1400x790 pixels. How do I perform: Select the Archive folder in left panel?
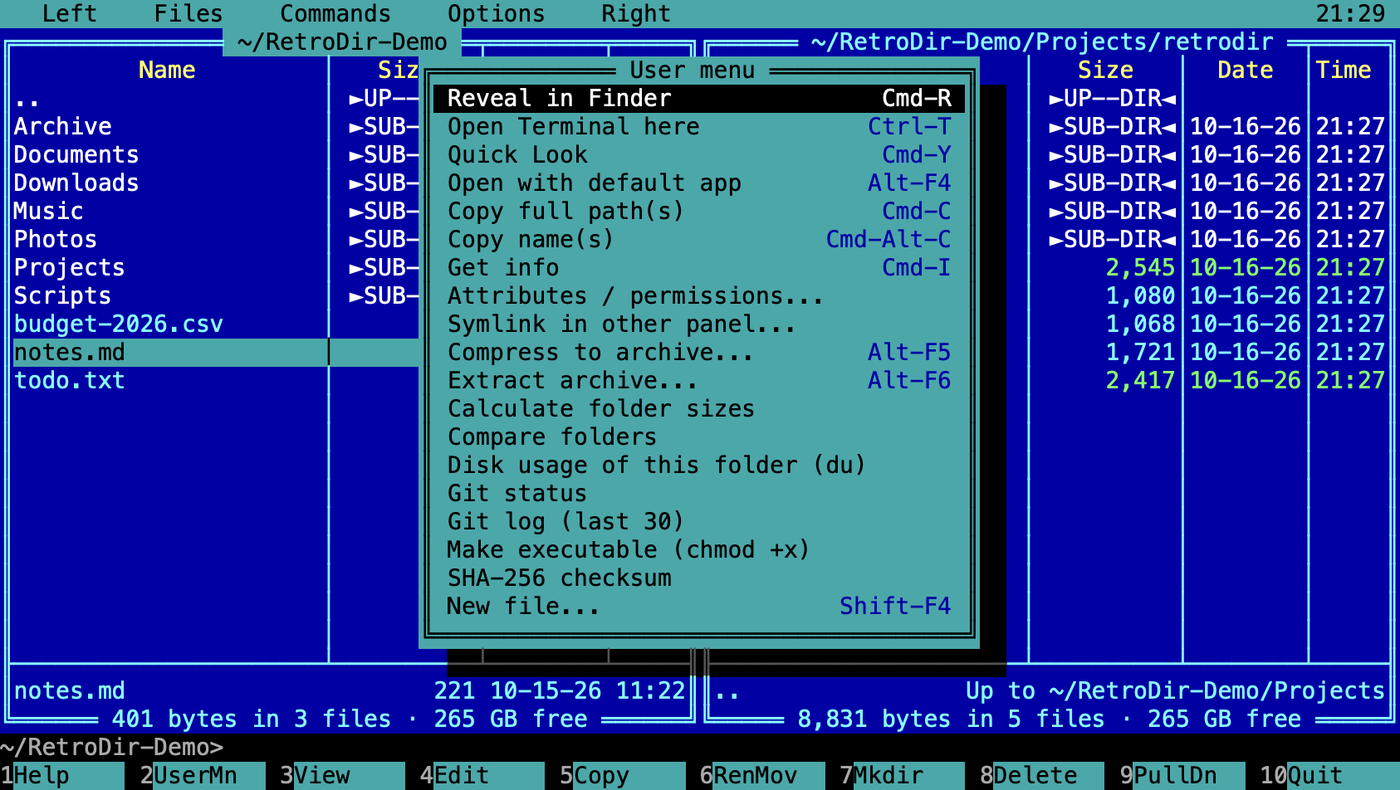pyautogui.click(x=63, y=126)
